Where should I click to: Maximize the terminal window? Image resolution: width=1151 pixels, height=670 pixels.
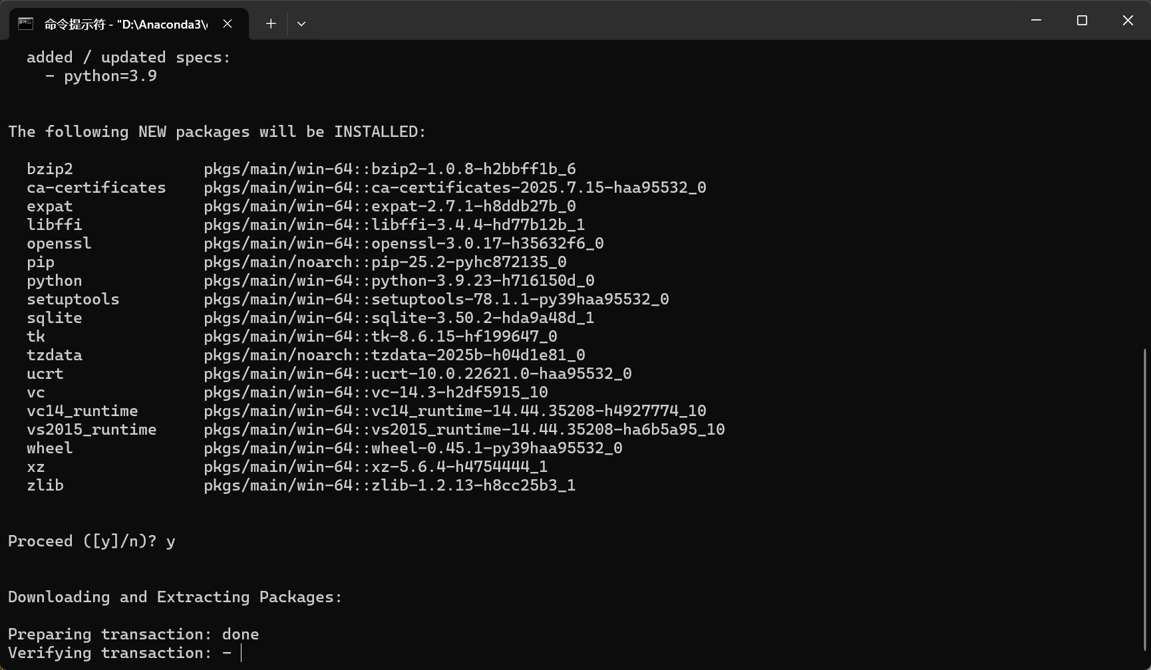point(1082,21)
